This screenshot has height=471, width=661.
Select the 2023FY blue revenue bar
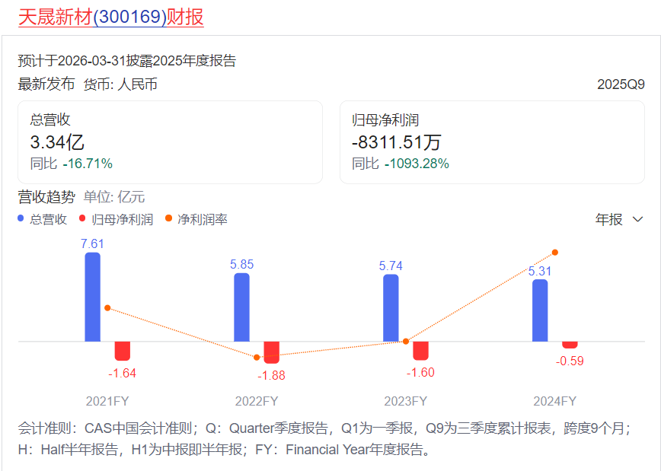click(391, 308)
